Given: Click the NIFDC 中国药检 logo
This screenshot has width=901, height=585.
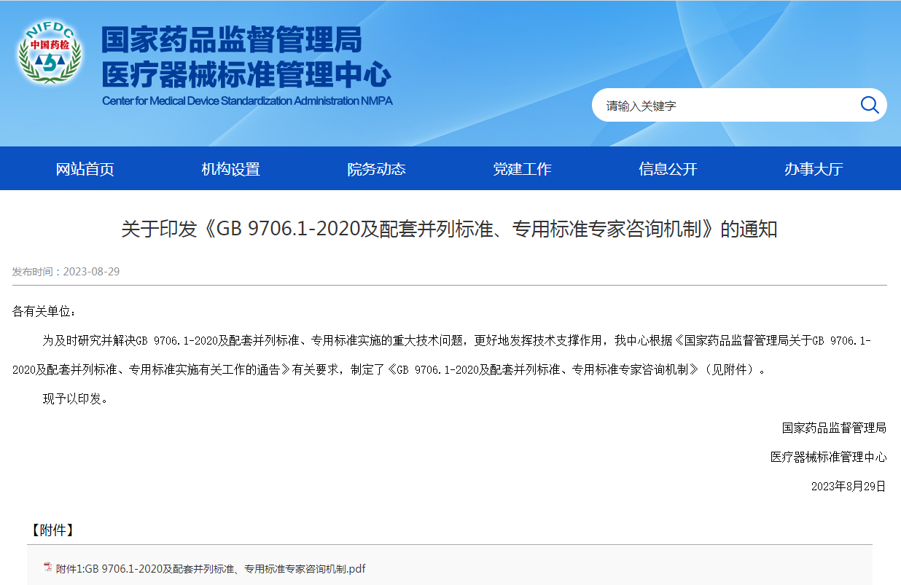Looking at the screenshot, I should (50, 52).
